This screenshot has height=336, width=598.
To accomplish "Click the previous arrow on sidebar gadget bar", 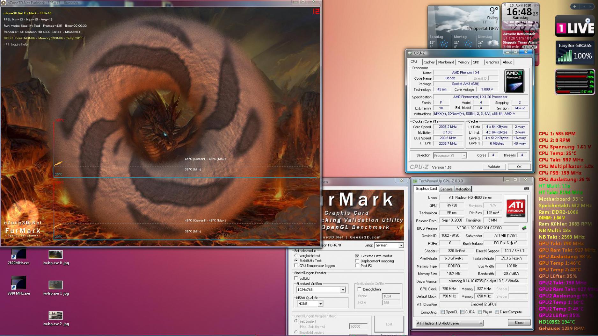I will 584,6.
